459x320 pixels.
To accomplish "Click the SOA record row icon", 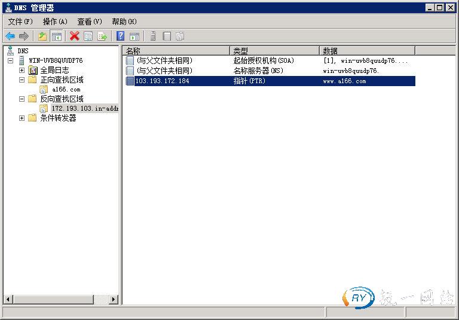I will tap(130, 60).
